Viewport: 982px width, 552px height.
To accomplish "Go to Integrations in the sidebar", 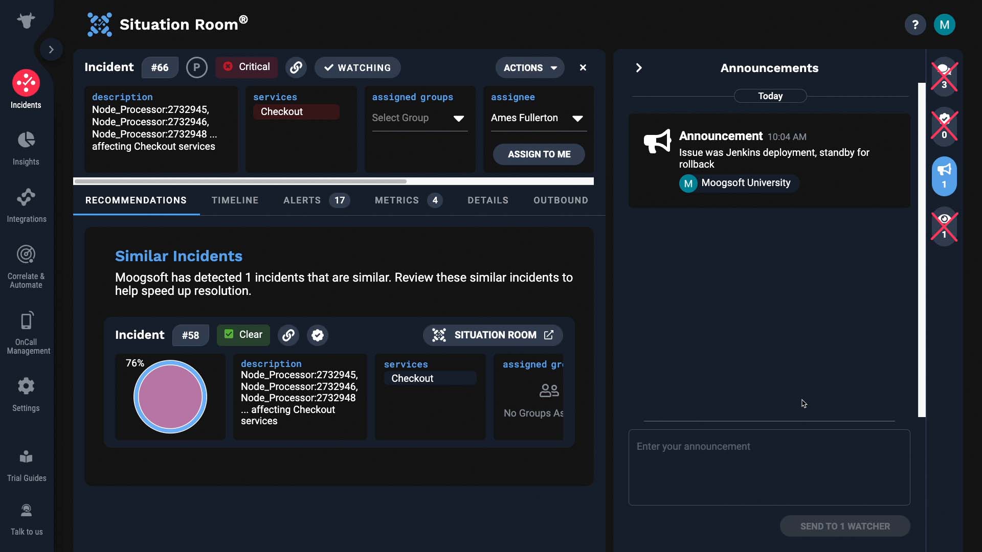I will [x=26, y=205].
